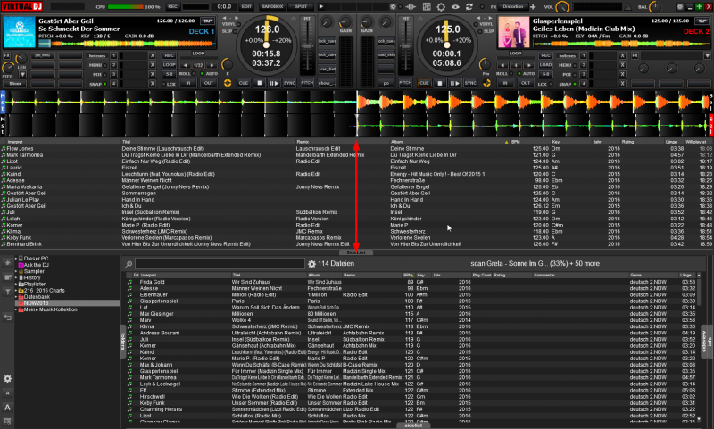Click the SPLIT button
Image resolution: width=714 pixels, height=429 pixels.
pyautogui.click(x=301, y=7)
